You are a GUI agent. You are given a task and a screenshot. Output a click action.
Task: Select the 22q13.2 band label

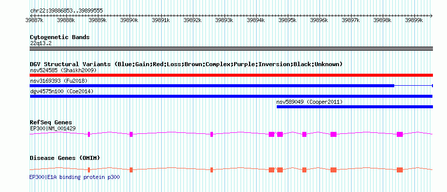pos(41,44)
